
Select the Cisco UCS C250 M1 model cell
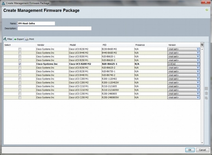tap(85, 94)
